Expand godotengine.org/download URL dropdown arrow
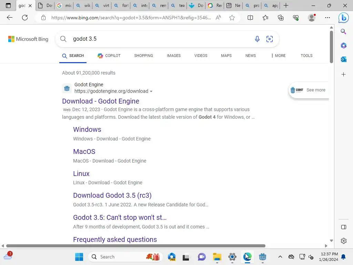This screenshot has height=265, width=353. (x=151, y=91)
